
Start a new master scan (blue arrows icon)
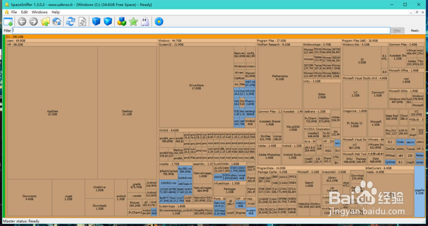[71, 21]
